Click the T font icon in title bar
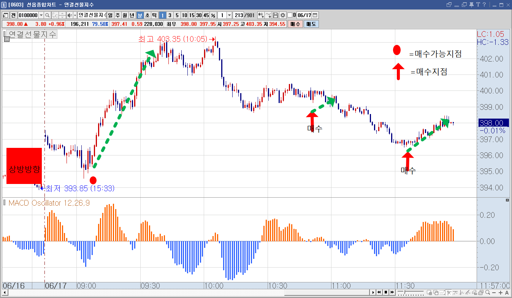 click(x=479, y=5)
